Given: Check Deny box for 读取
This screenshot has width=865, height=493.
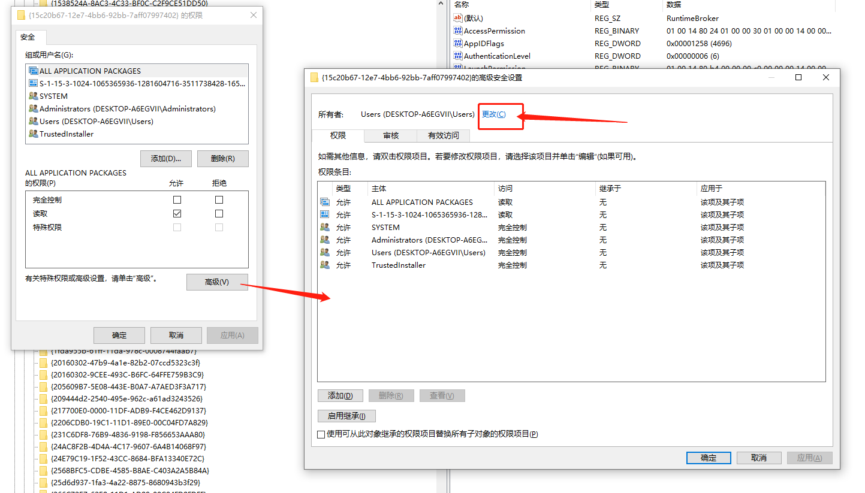Looking at the screenshot, I should (x=219, y=213).
